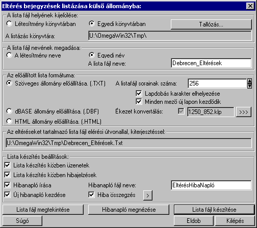Open Hibanapló megnézése error log viewer

(x=128, y=210)
